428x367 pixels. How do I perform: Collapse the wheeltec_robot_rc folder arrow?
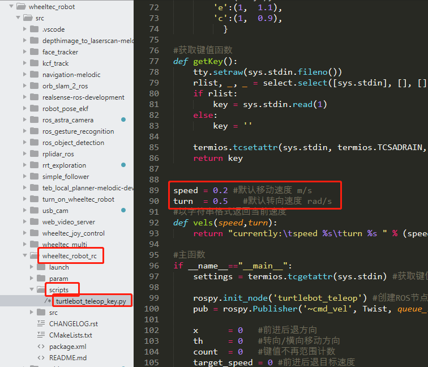[x=25, y=256]
